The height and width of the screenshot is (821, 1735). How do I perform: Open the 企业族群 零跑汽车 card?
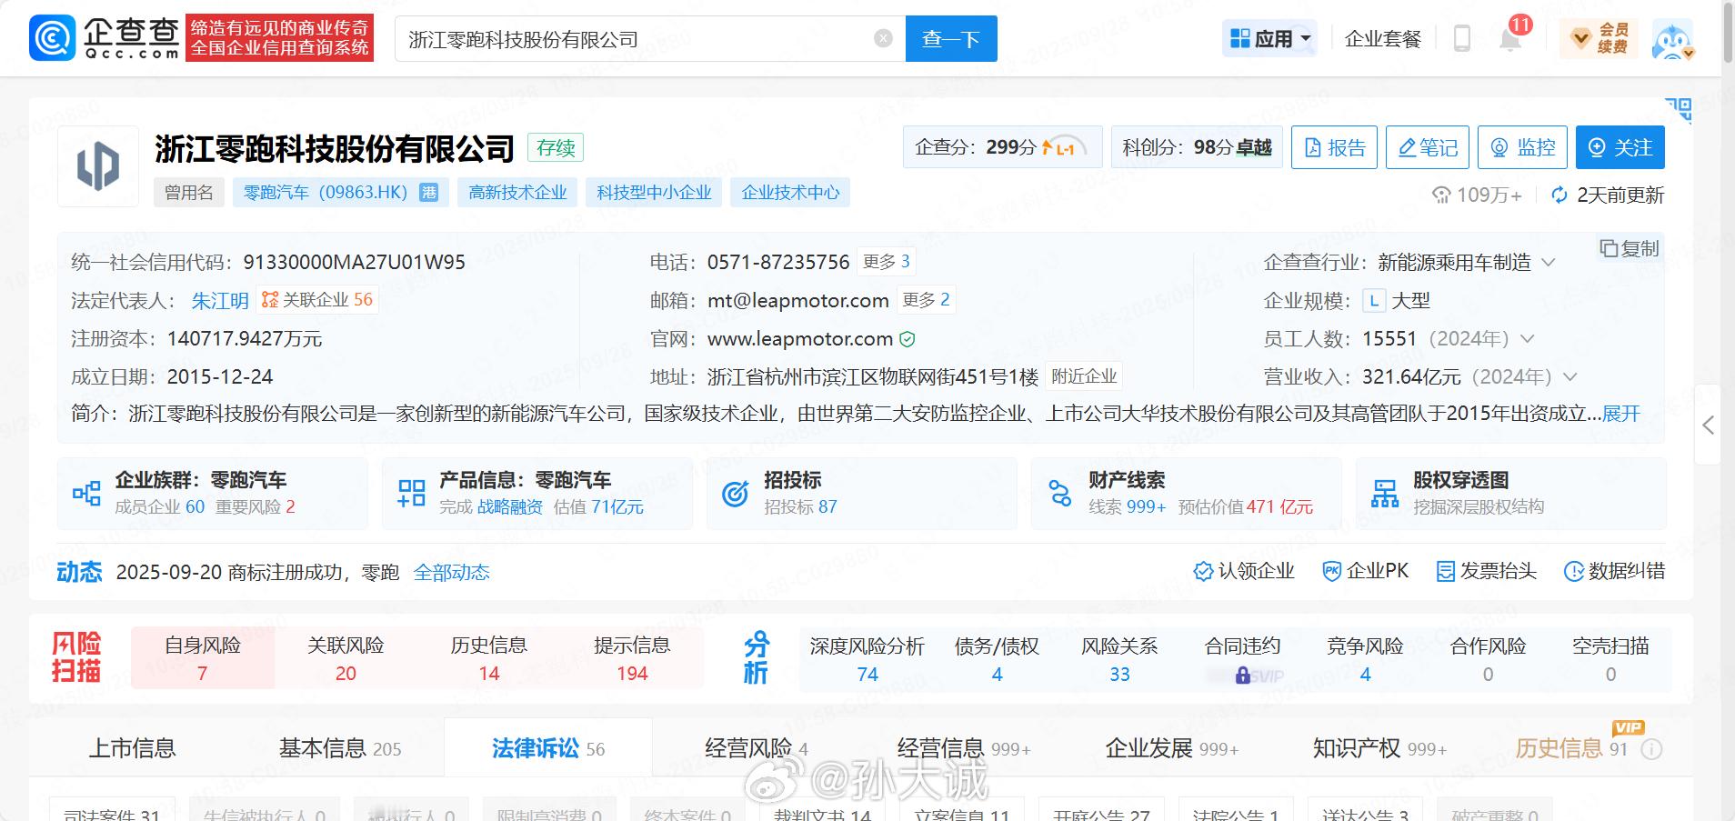pos(213,494)
